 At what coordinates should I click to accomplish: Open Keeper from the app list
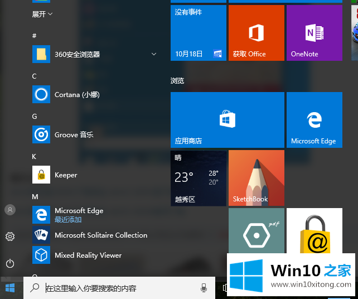(x=95, y=175)
